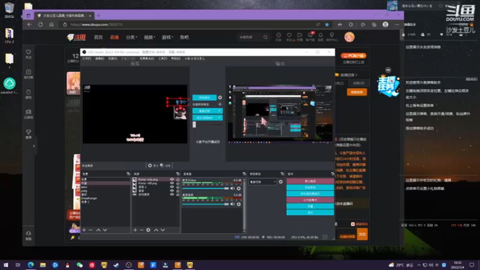Click the audio mixer vertical scrollbar

[244, 205]
